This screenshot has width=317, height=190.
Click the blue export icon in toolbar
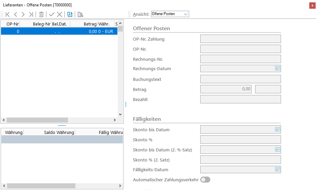click(70, 14)
